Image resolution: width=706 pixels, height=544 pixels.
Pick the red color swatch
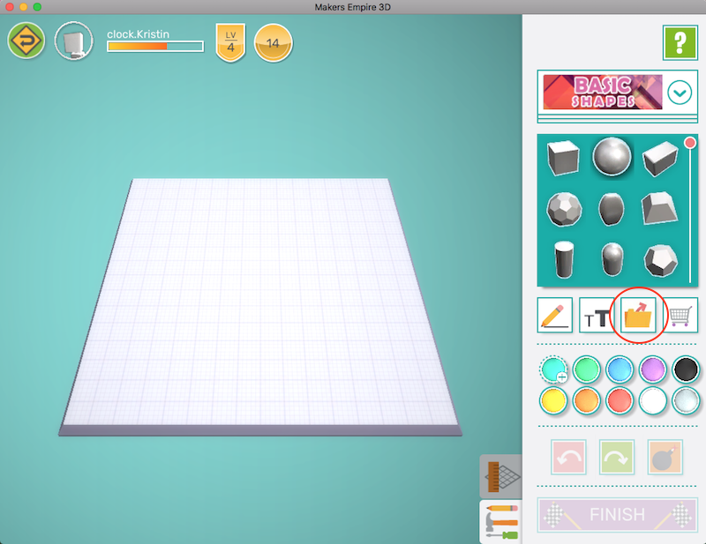pos(620,400)
